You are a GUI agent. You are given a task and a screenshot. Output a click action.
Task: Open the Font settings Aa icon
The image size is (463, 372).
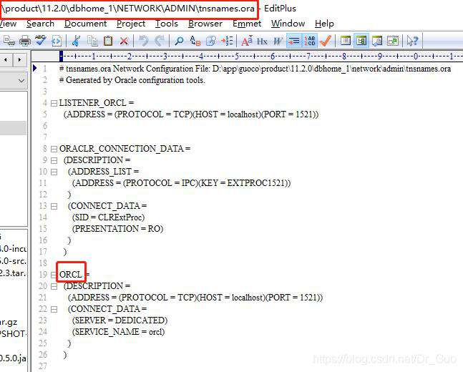pos(247,41)
